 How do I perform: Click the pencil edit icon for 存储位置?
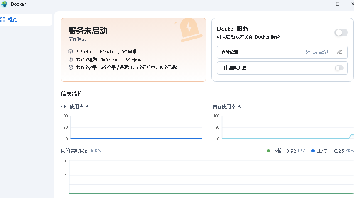(x=339, y=52)
